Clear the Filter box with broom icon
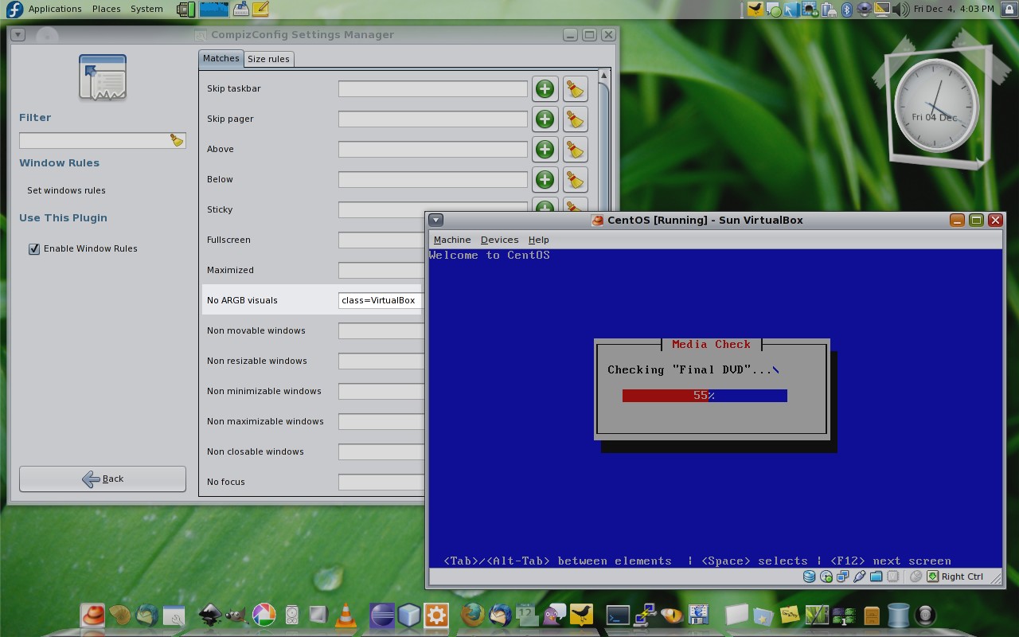The width and height of the screenshot is (1019, 637). point(177,140)
